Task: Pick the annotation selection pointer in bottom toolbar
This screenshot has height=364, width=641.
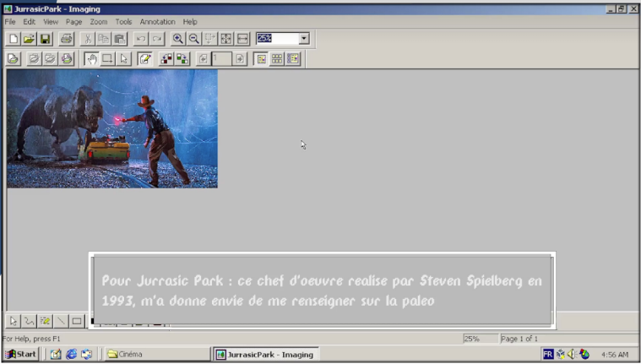Action: [x=13, y=322]
